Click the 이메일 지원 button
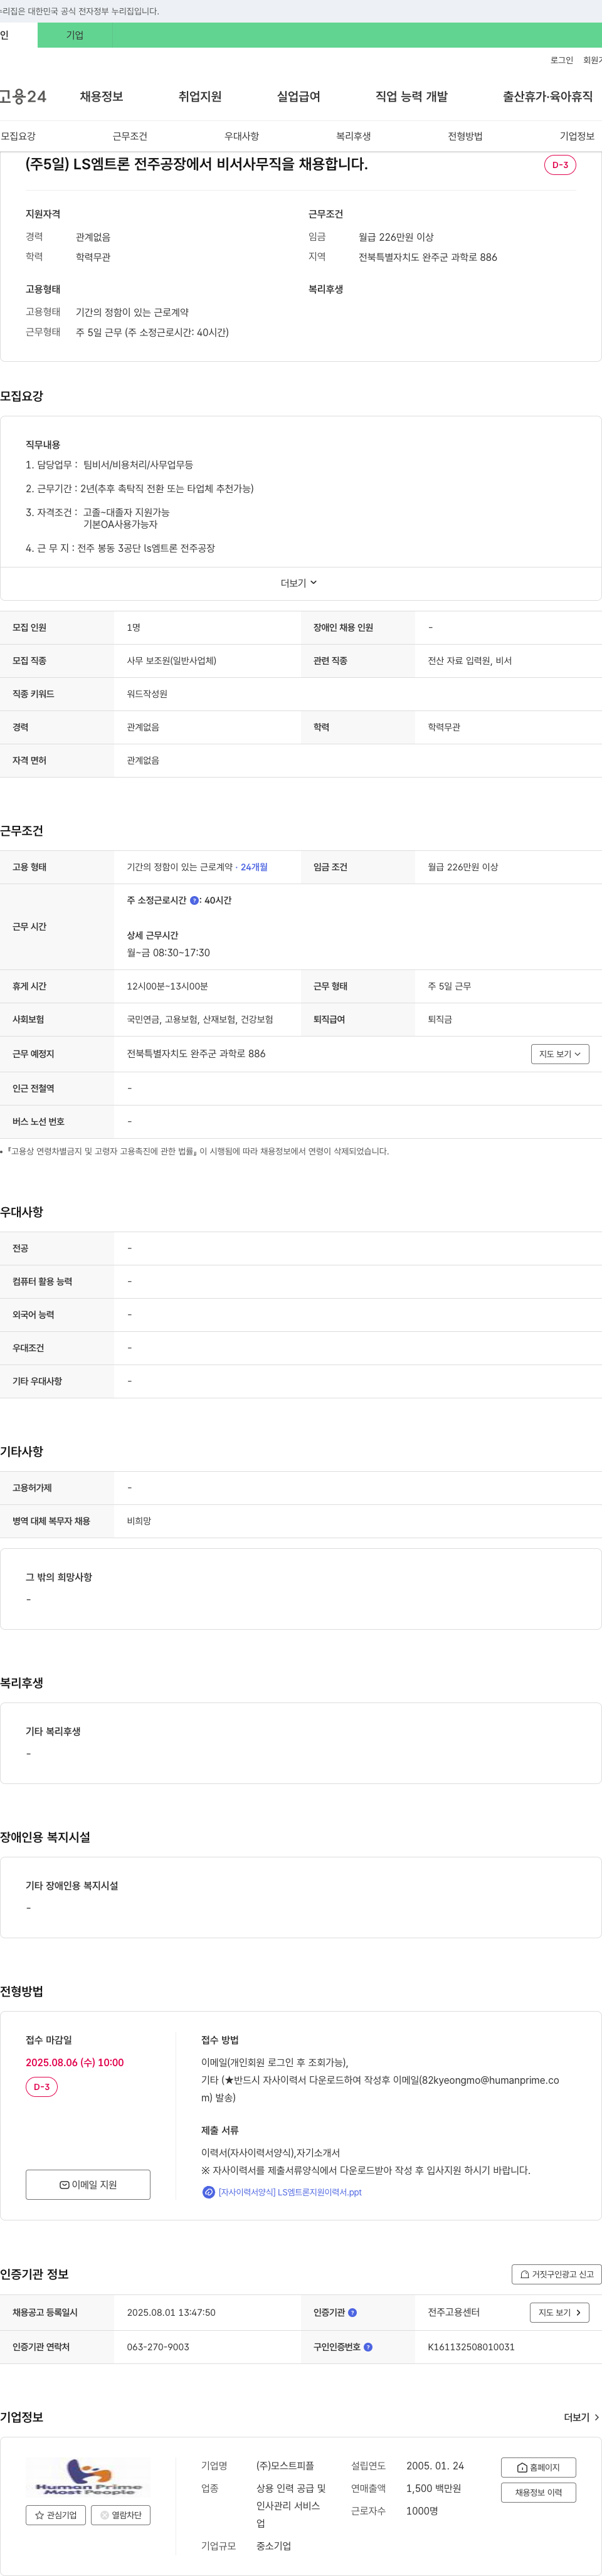The image size is (602, 2576). pos(88,2184)
